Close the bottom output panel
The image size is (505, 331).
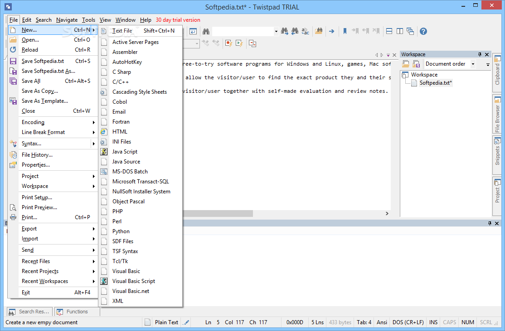pyautogui.click(x=497, y=223)
